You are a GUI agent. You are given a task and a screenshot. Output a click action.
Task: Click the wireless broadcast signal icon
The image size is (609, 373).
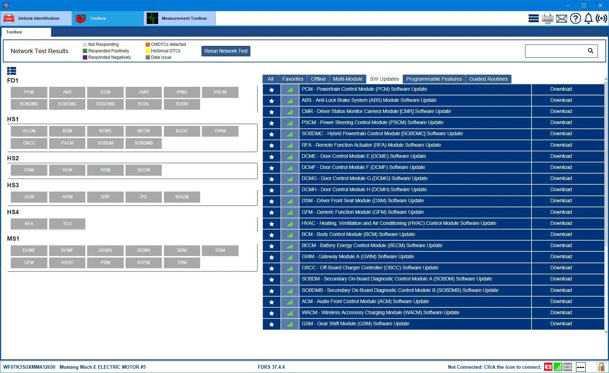tap(601, 18)
